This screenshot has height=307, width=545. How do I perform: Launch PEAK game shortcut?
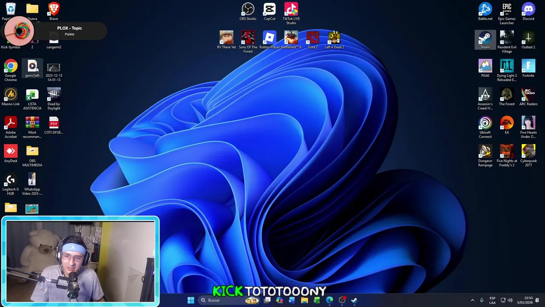[485, 69]
